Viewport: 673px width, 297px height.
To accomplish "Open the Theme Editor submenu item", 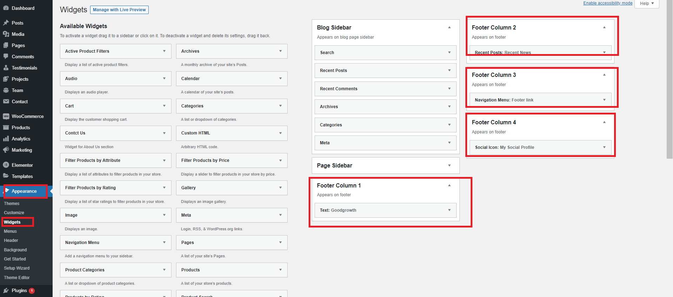I will (17, 278).
